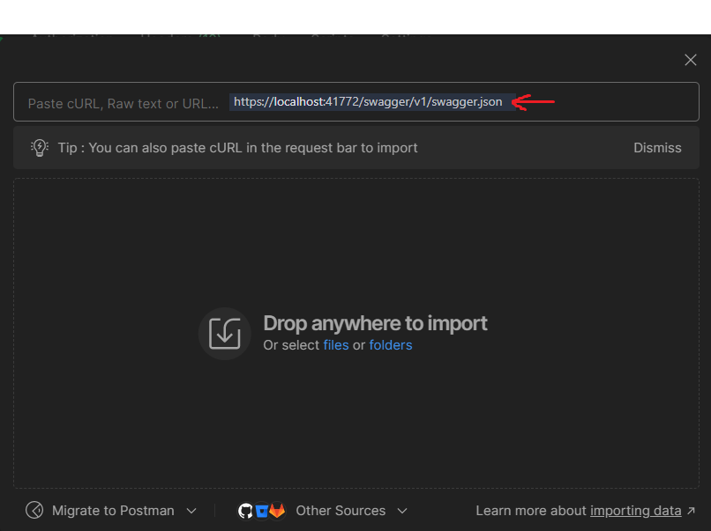The width and height of the screenshot is (711, 531).
Task: Expand the Other Sources dropdown chevron
Action: click(x=402, y=511)
